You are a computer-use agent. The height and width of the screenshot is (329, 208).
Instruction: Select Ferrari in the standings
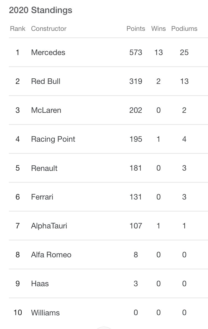pyautogui.click(x=108, y=197)
